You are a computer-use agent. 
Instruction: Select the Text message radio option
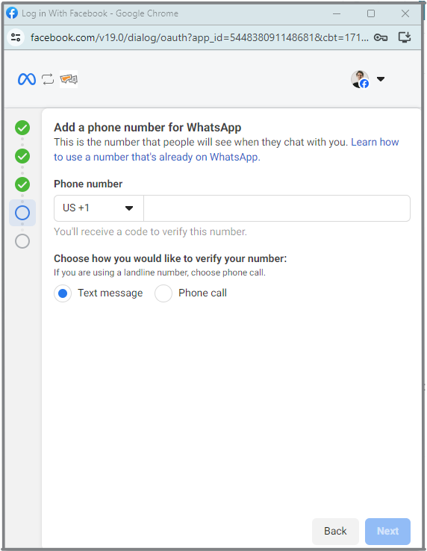point(63,293)
